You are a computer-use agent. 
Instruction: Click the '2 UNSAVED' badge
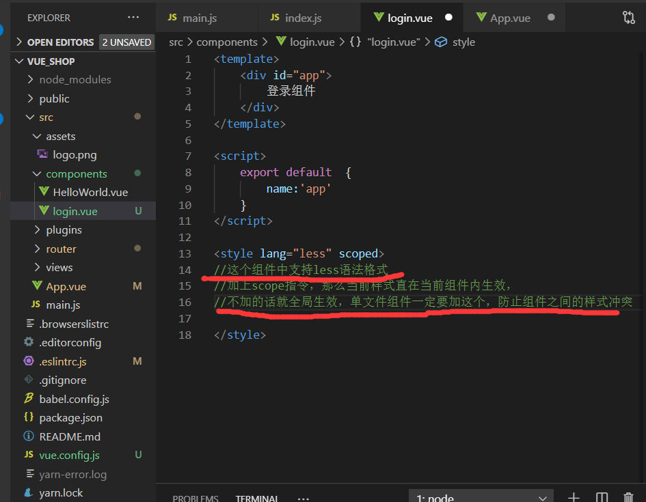(127, 42)
